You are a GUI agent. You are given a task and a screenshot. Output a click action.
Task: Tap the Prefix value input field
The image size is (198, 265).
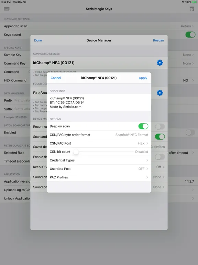tap(22, 100)
